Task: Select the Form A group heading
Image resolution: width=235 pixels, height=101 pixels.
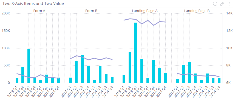Action: point(39,11)
